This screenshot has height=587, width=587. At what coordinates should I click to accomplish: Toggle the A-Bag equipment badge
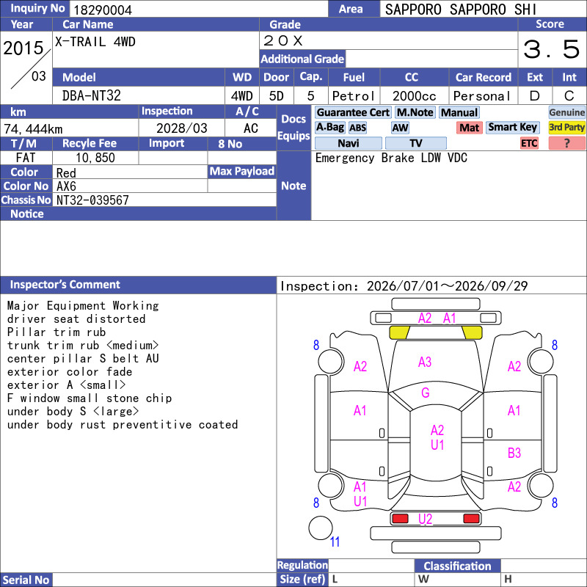point(329,127)
